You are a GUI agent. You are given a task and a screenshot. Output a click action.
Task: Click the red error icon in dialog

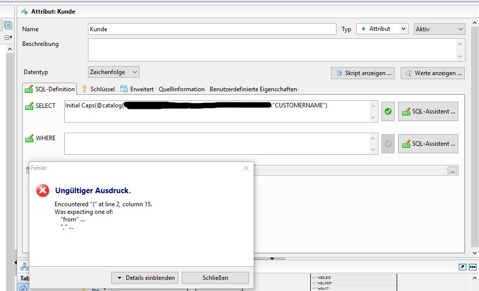43,191
